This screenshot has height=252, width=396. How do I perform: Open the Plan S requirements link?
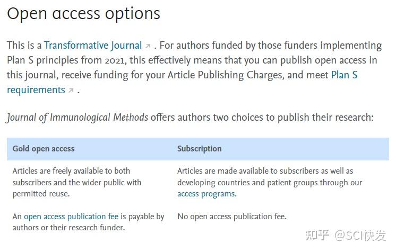pyautogui.click(x=344, y=75)
